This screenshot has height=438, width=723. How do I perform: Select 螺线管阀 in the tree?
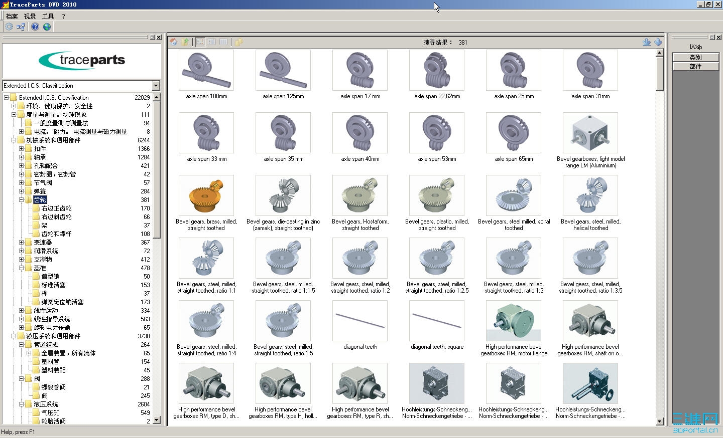(53, 387)
